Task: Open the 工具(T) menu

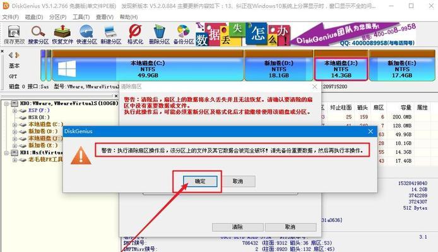Action: tap(81, 17)
